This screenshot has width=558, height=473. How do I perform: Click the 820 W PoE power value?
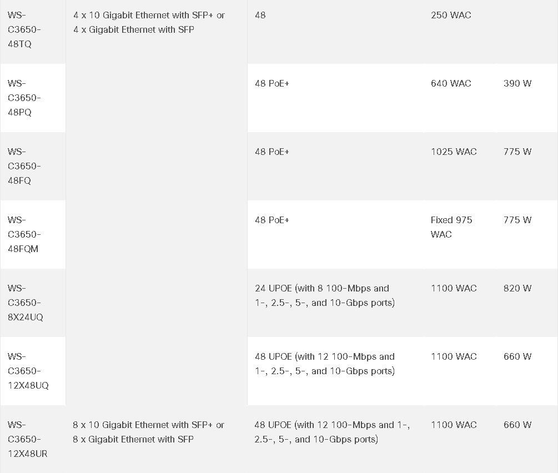[517, 288]
